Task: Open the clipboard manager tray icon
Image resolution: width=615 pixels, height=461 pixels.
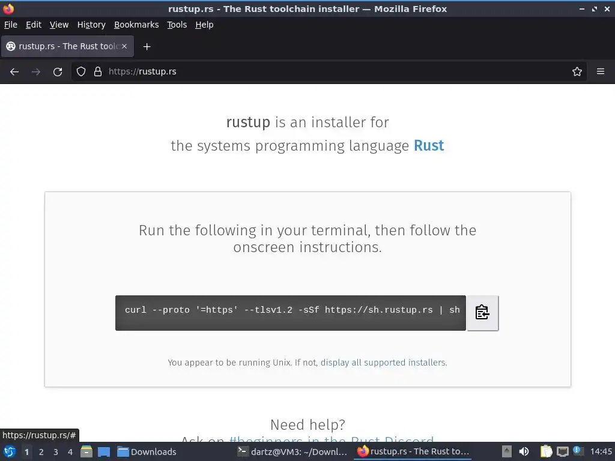Action: click(546, 451)
